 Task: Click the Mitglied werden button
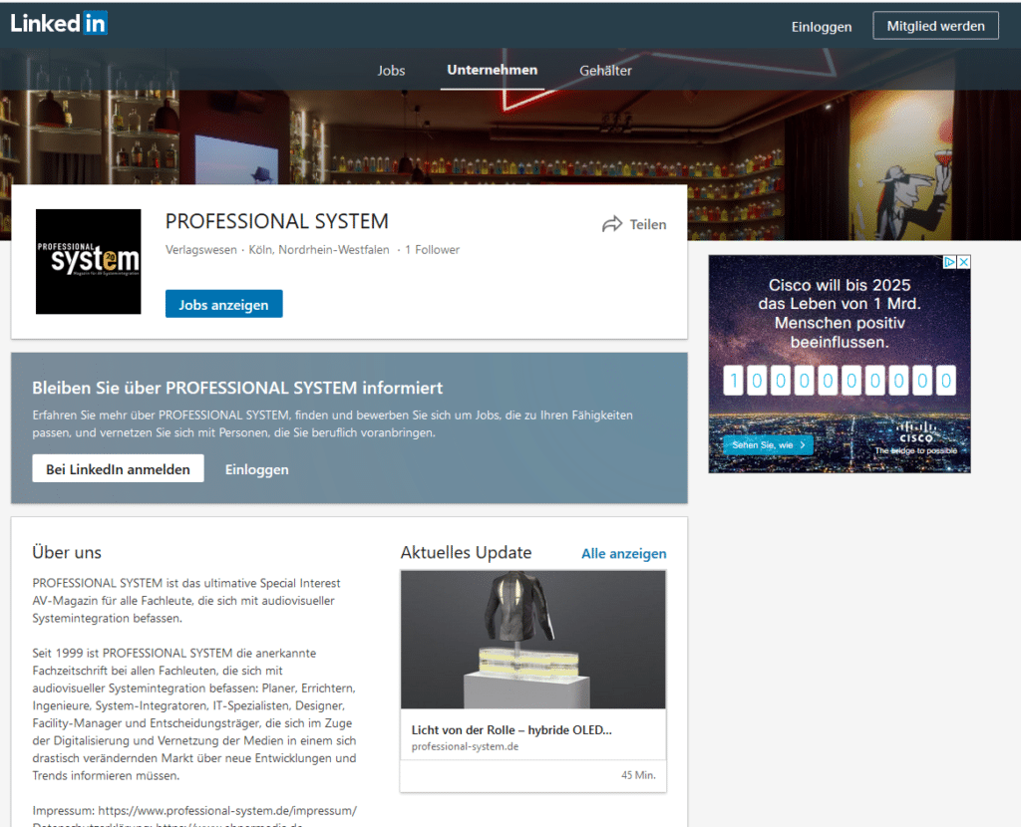click(935, 26)
